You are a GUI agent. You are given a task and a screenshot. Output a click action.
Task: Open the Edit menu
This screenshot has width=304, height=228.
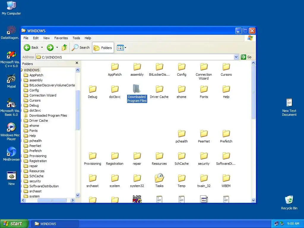36,38
